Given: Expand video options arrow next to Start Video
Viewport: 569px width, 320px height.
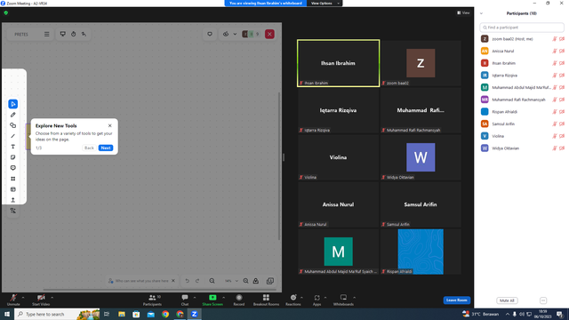Looking at the screenshot, I should (x=52, y=298).
